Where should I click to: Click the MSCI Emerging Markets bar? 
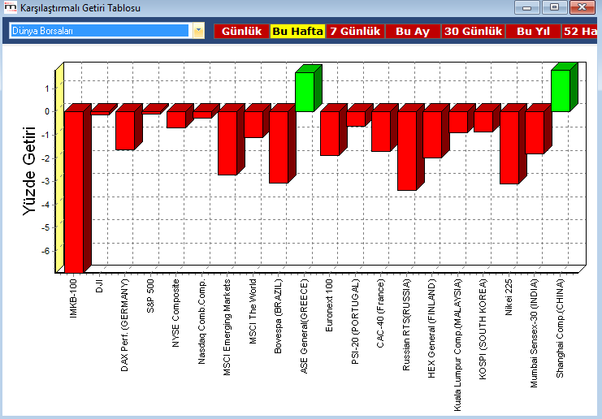click(227, 143)
